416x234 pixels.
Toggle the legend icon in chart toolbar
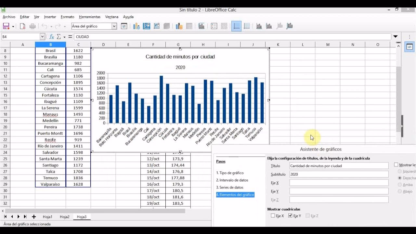(x=214, y=26)
